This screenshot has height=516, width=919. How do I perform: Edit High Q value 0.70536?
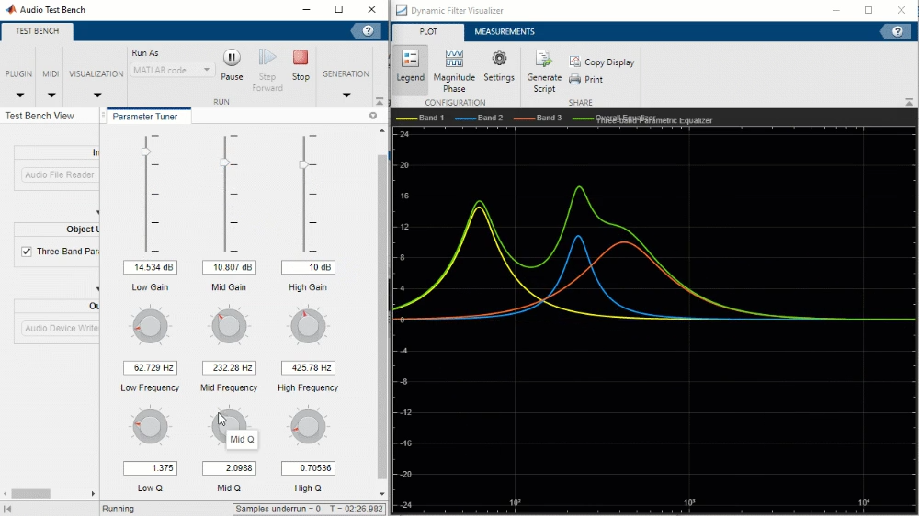click(x=308, y=468)
